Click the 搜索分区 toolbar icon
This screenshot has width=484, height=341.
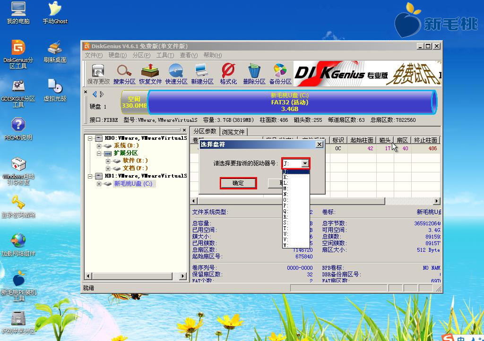tap(124, 74)
